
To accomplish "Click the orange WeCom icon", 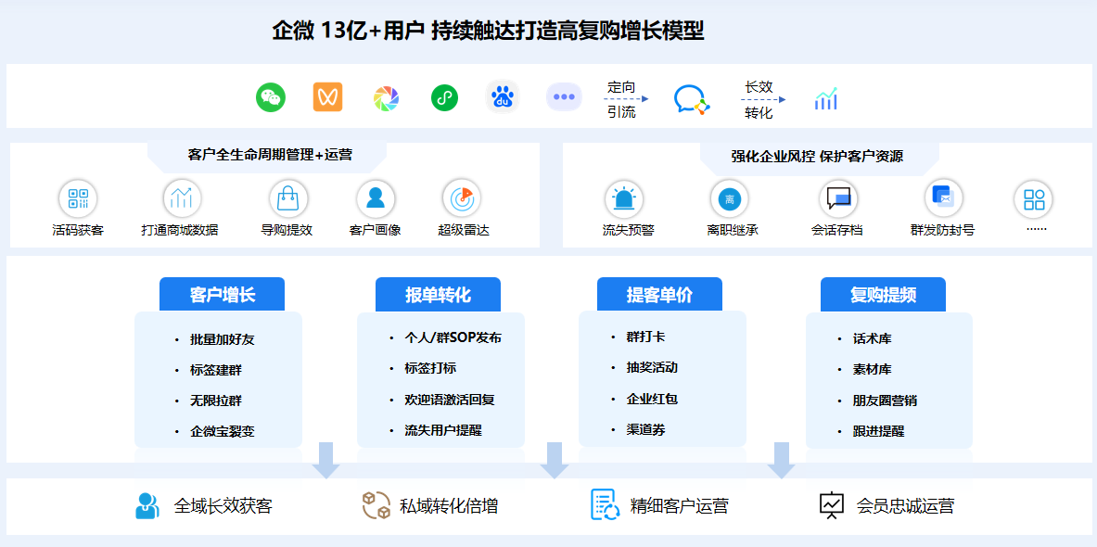I will 326,96.
